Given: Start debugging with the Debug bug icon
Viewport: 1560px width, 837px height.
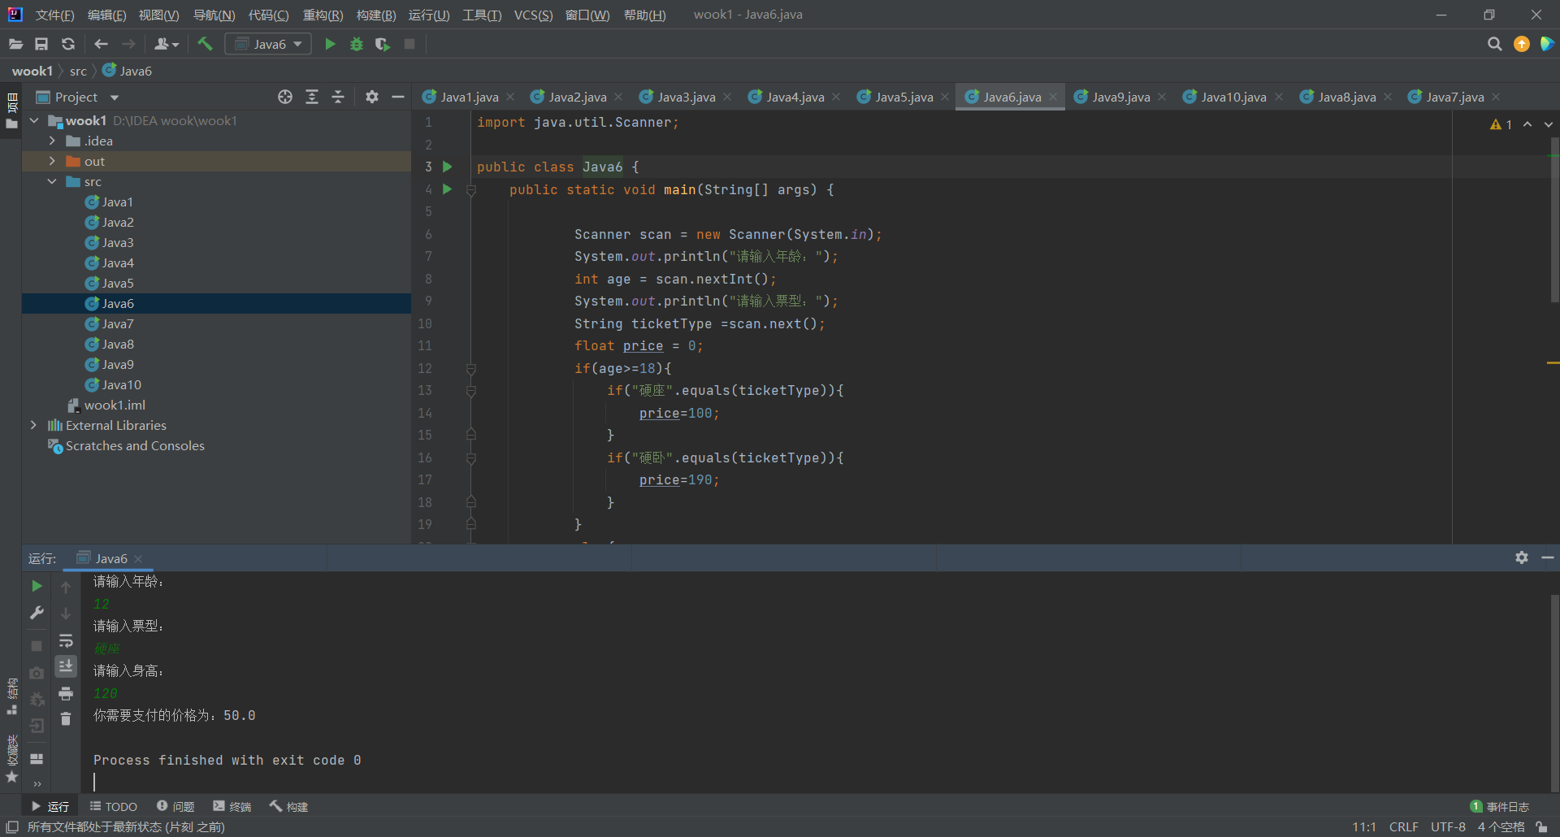Looking at the screenshot, I should point(356,44).
